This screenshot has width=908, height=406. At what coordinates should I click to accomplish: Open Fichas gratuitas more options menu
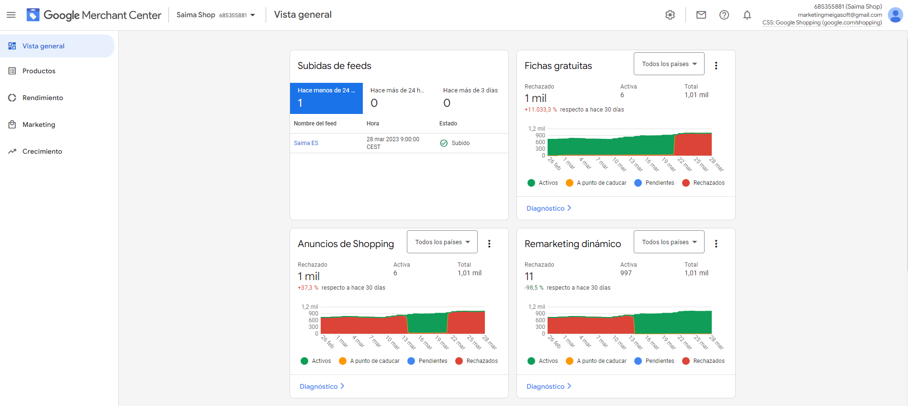[x=716, y=66]
